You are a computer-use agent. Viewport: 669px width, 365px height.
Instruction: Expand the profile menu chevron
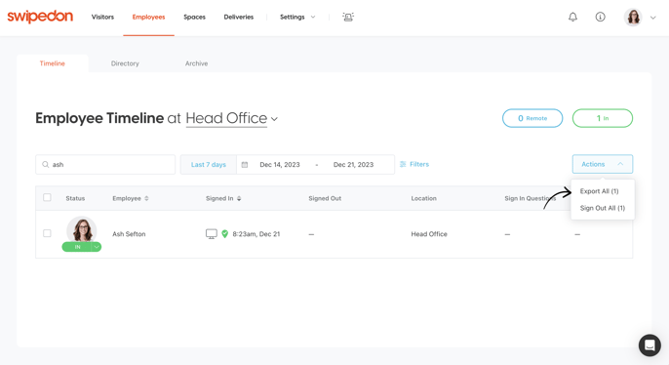pyautogui.click(x=652, y=18)
